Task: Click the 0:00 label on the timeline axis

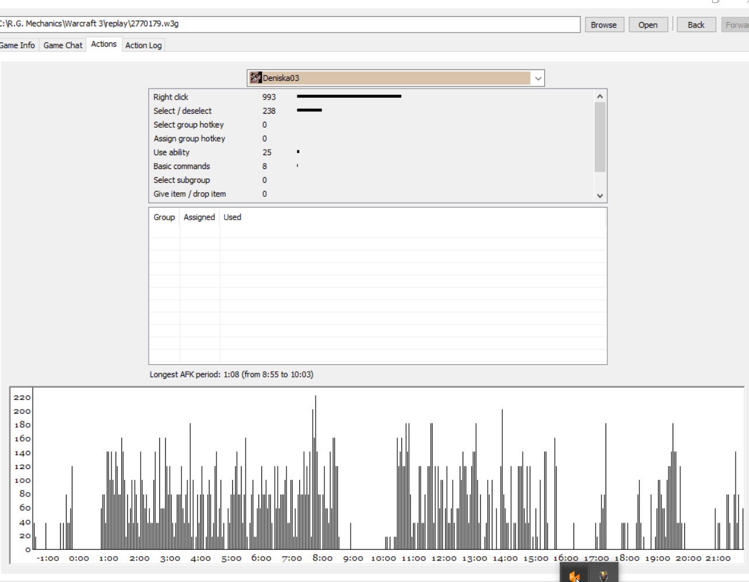Action: [79, 558]
